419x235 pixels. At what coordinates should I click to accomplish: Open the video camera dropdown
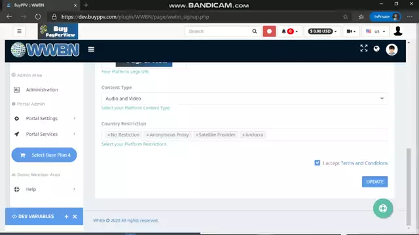point(351,31)
